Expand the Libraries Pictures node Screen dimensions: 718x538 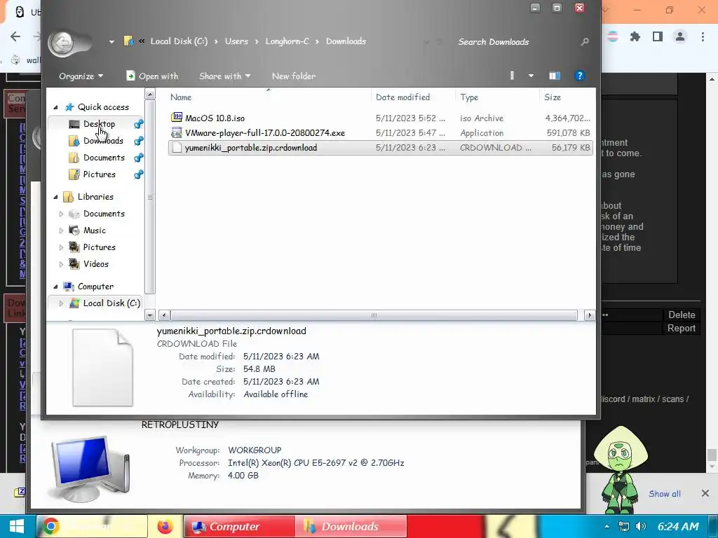tap(62, 247)
